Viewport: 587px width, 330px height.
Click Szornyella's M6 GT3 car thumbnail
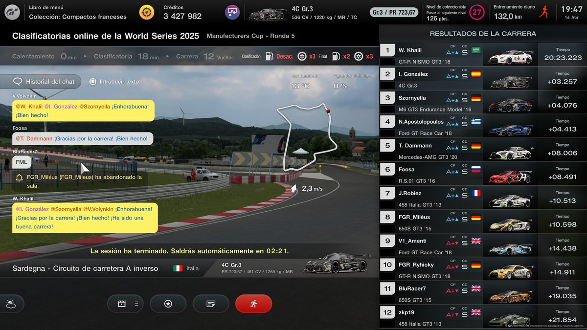click(x=510, y=102)
